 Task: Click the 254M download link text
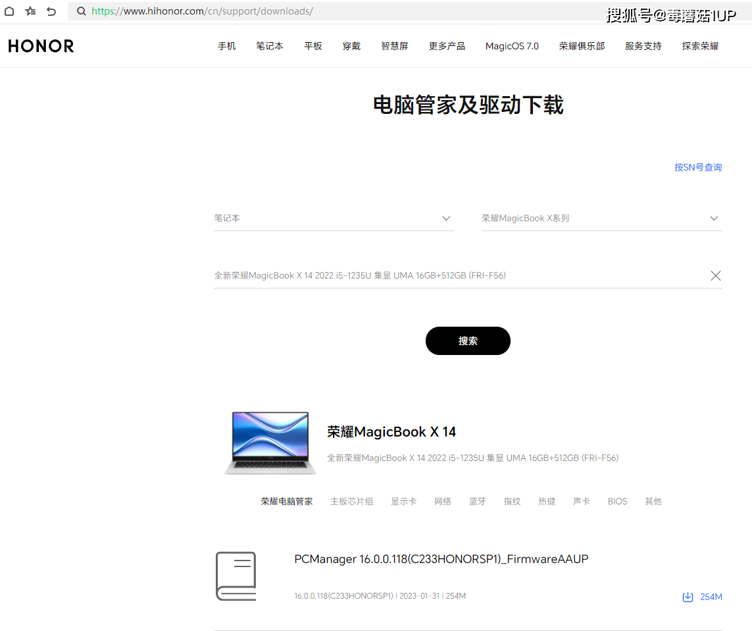pyautogui.click(x=711, y=597)
